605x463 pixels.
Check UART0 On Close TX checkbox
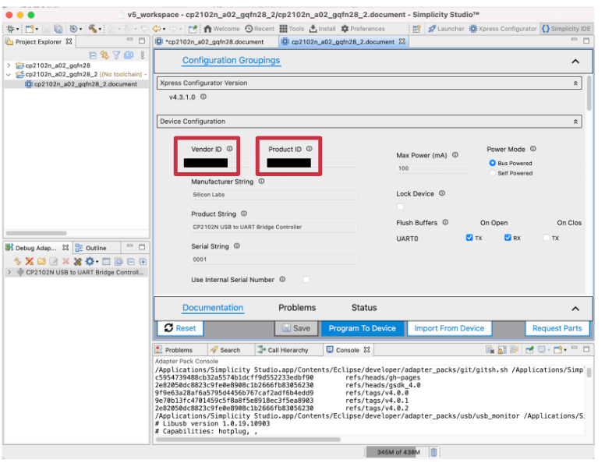pyautogui.click(x=546, y=238)
